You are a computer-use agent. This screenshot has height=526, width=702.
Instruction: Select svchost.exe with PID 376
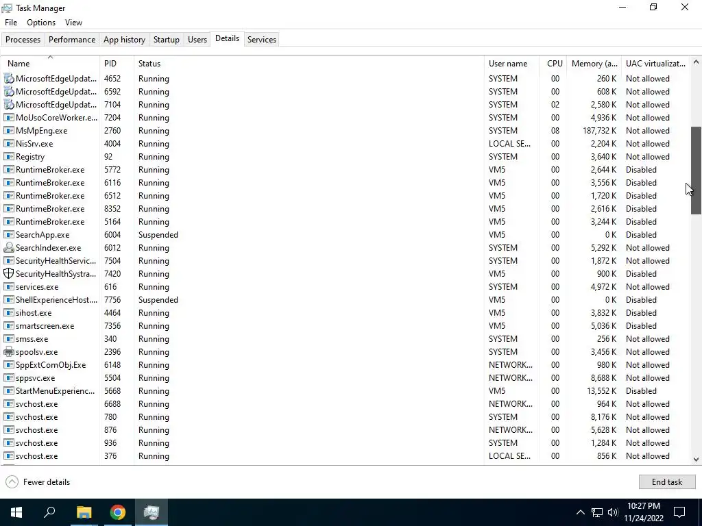pos(346,455)
